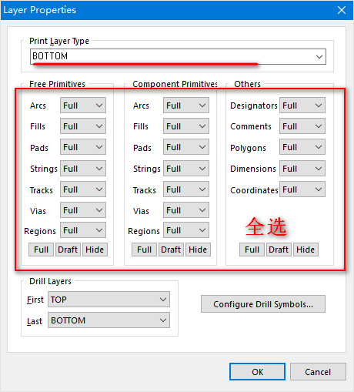
Task: Open the Designators display dropdown
Action: click(x=302, y=106)
